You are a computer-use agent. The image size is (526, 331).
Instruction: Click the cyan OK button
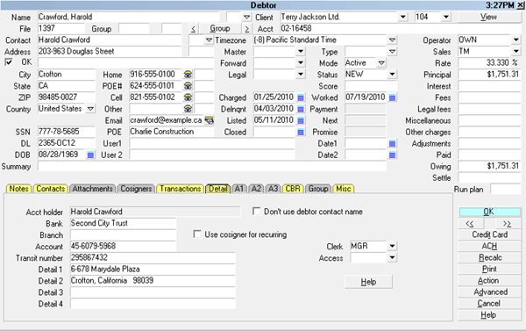489,212
